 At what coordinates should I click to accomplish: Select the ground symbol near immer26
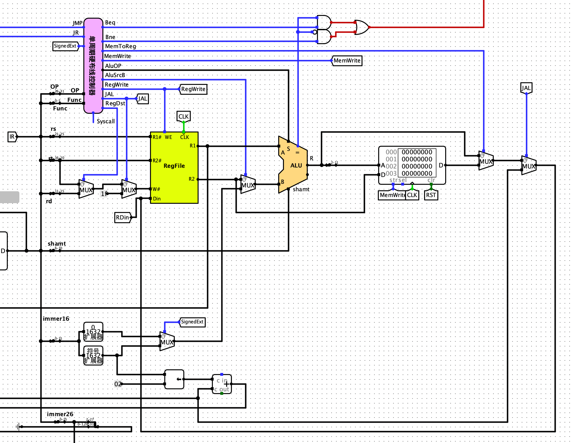coord(19,427)
